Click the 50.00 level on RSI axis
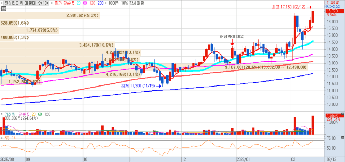 [331, 148]
